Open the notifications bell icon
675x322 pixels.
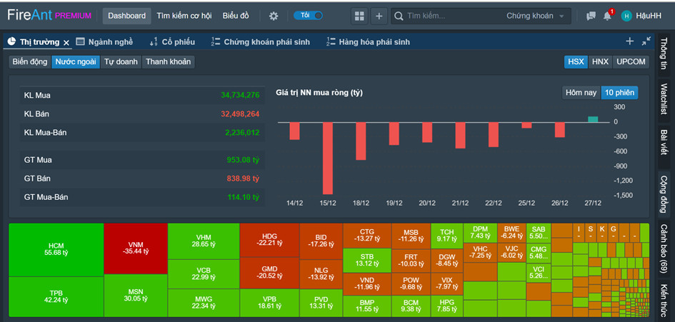click(x=607, y=16)
